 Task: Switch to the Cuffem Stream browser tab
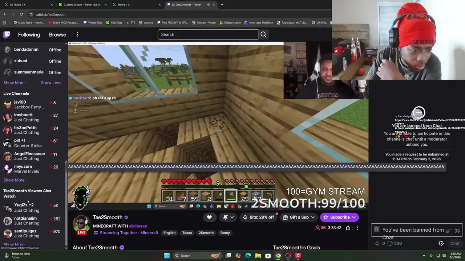coord(82,4)
